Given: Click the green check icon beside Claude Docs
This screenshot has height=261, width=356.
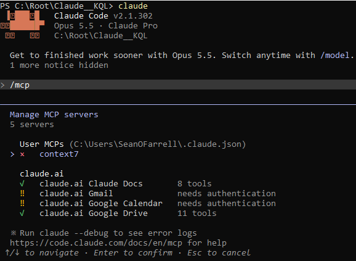Looking at the screenshot, I should point(22,183).
